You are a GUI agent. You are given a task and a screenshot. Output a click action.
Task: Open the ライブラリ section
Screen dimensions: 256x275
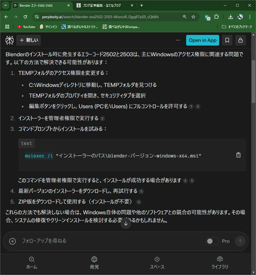(x=219, y=262)
